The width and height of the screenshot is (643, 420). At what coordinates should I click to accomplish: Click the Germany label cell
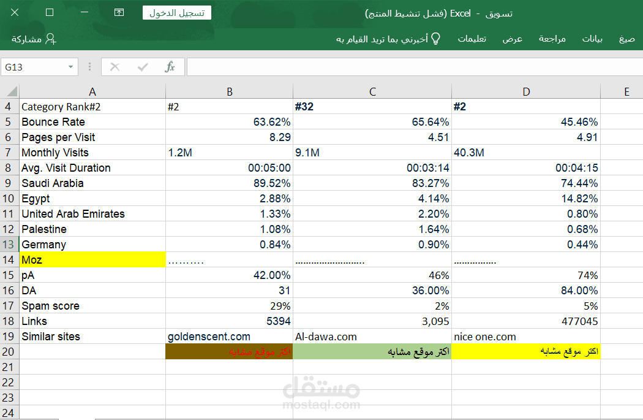pyautogui.click(x=92, y=245)
